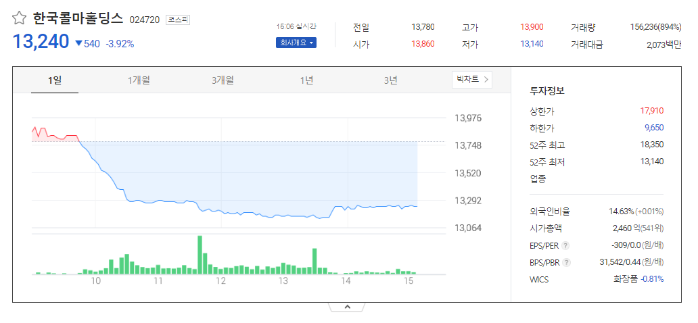This screenshot has height=323, width=698.
Task: Click the current price 13,240
Action: click(41, 41)
